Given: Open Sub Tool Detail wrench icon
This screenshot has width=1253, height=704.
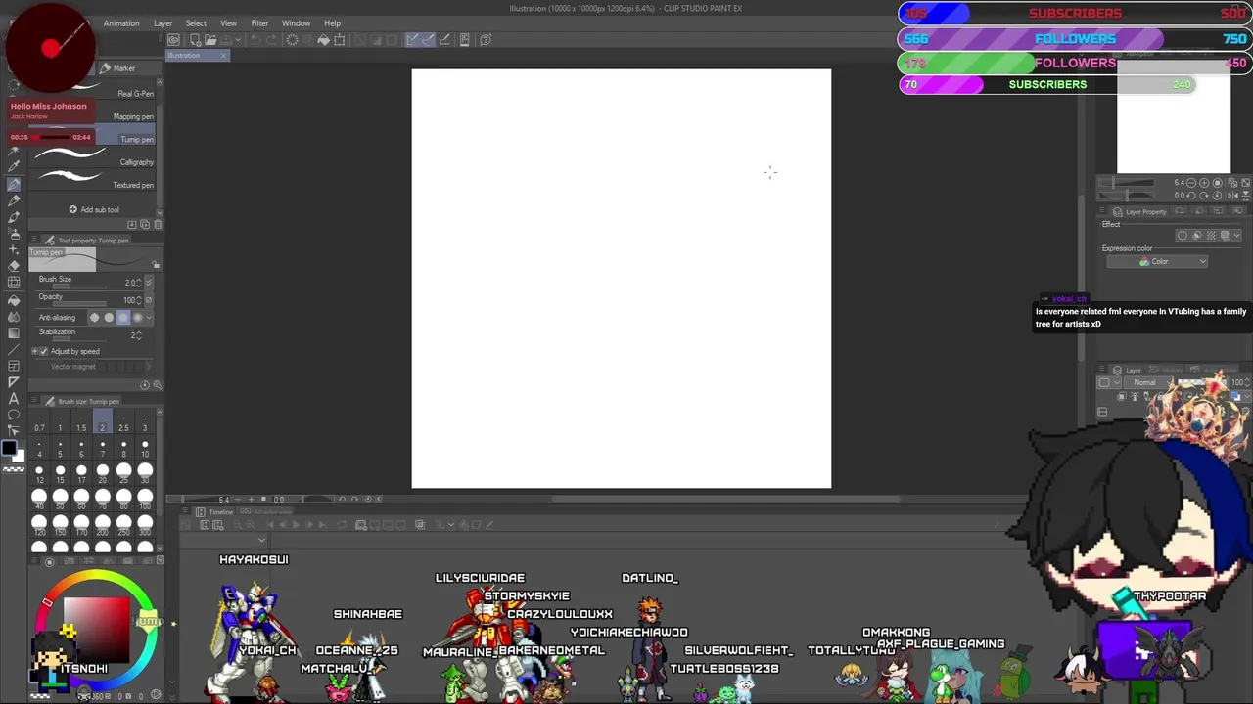Looking at the screenshot, I should [158, 385].
